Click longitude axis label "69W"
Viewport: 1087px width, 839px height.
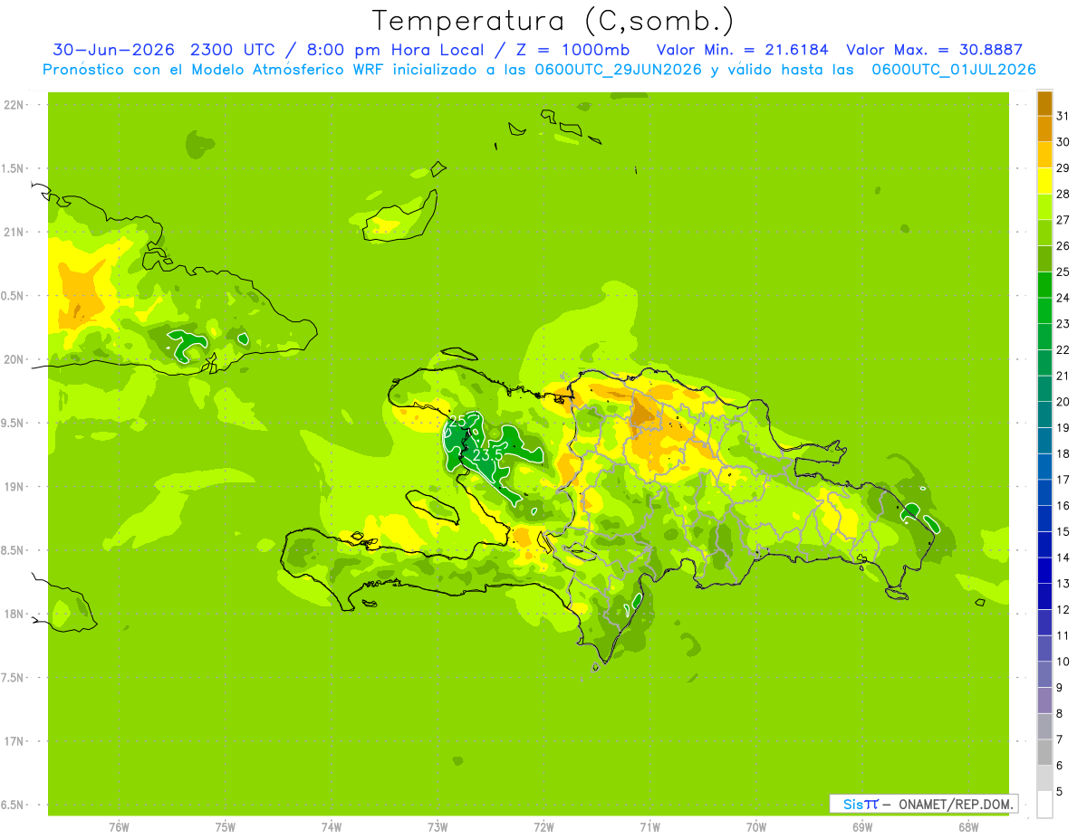(862, 827)
